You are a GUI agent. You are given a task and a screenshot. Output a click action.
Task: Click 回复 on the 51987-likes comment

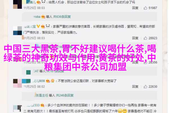pyautogui.click(x=135, y=8)
